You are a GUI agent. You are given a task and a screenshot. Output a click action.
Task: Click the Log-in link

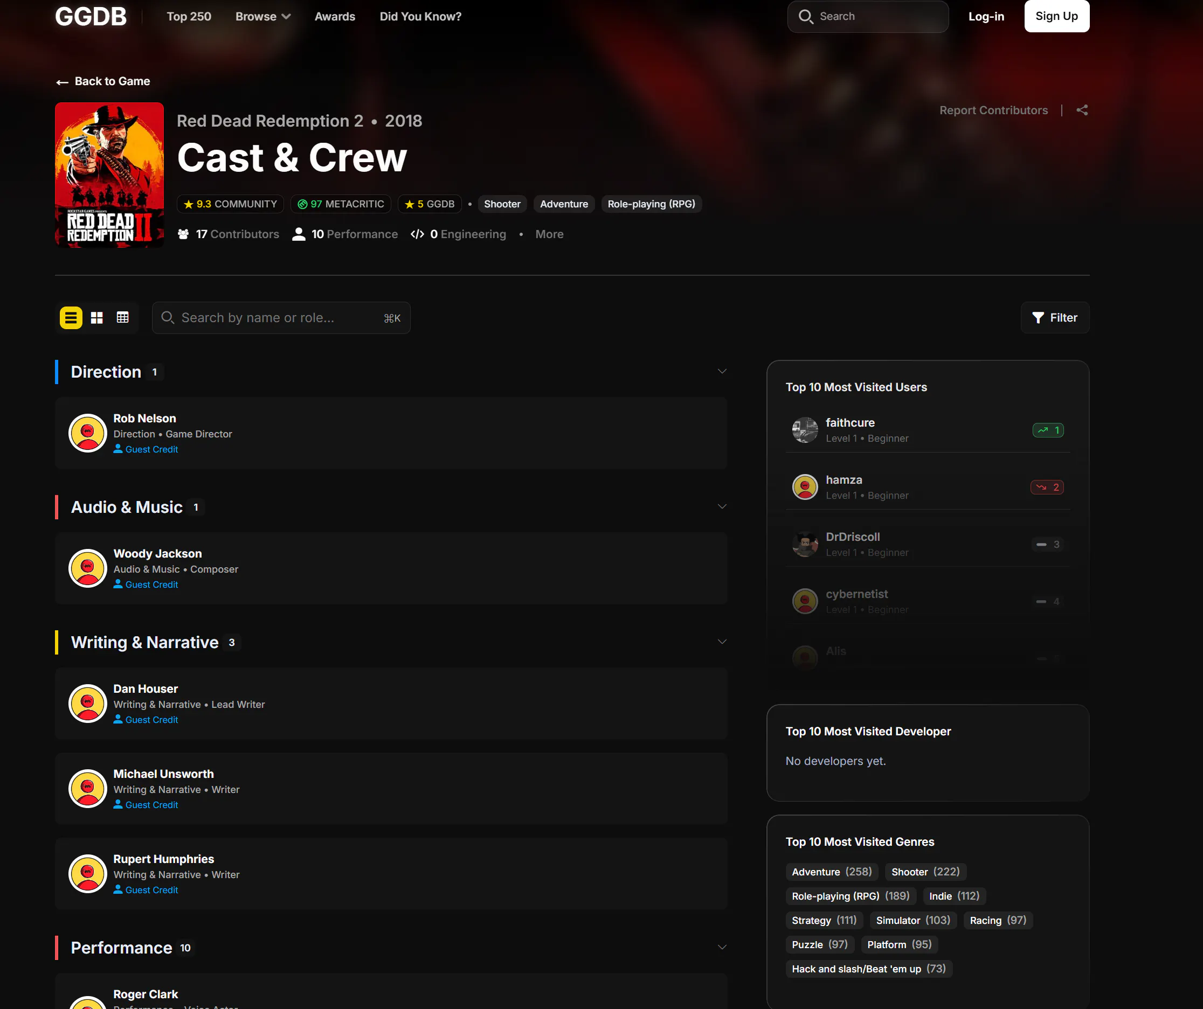(986, 17)
